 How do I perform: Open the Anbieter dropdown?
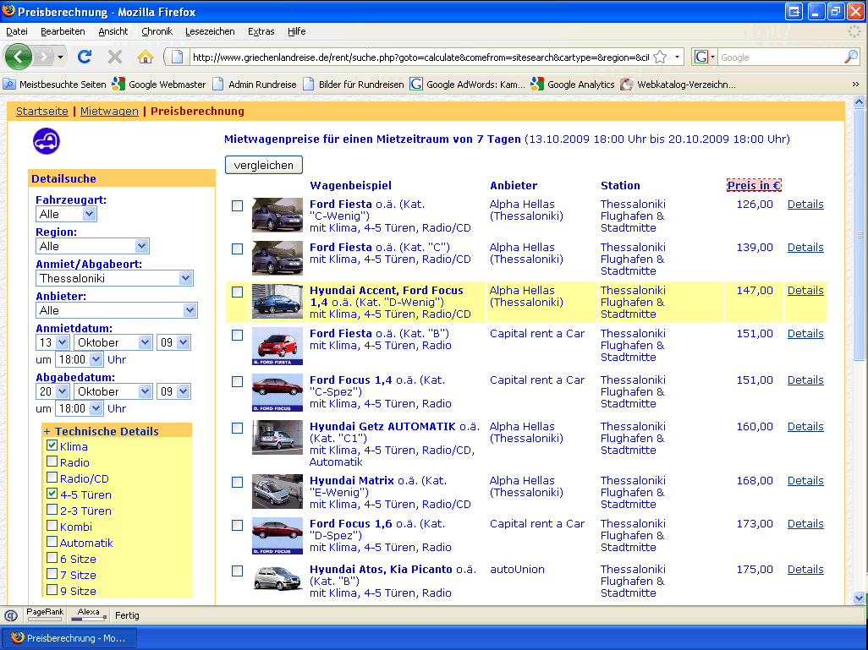point(116,310)
